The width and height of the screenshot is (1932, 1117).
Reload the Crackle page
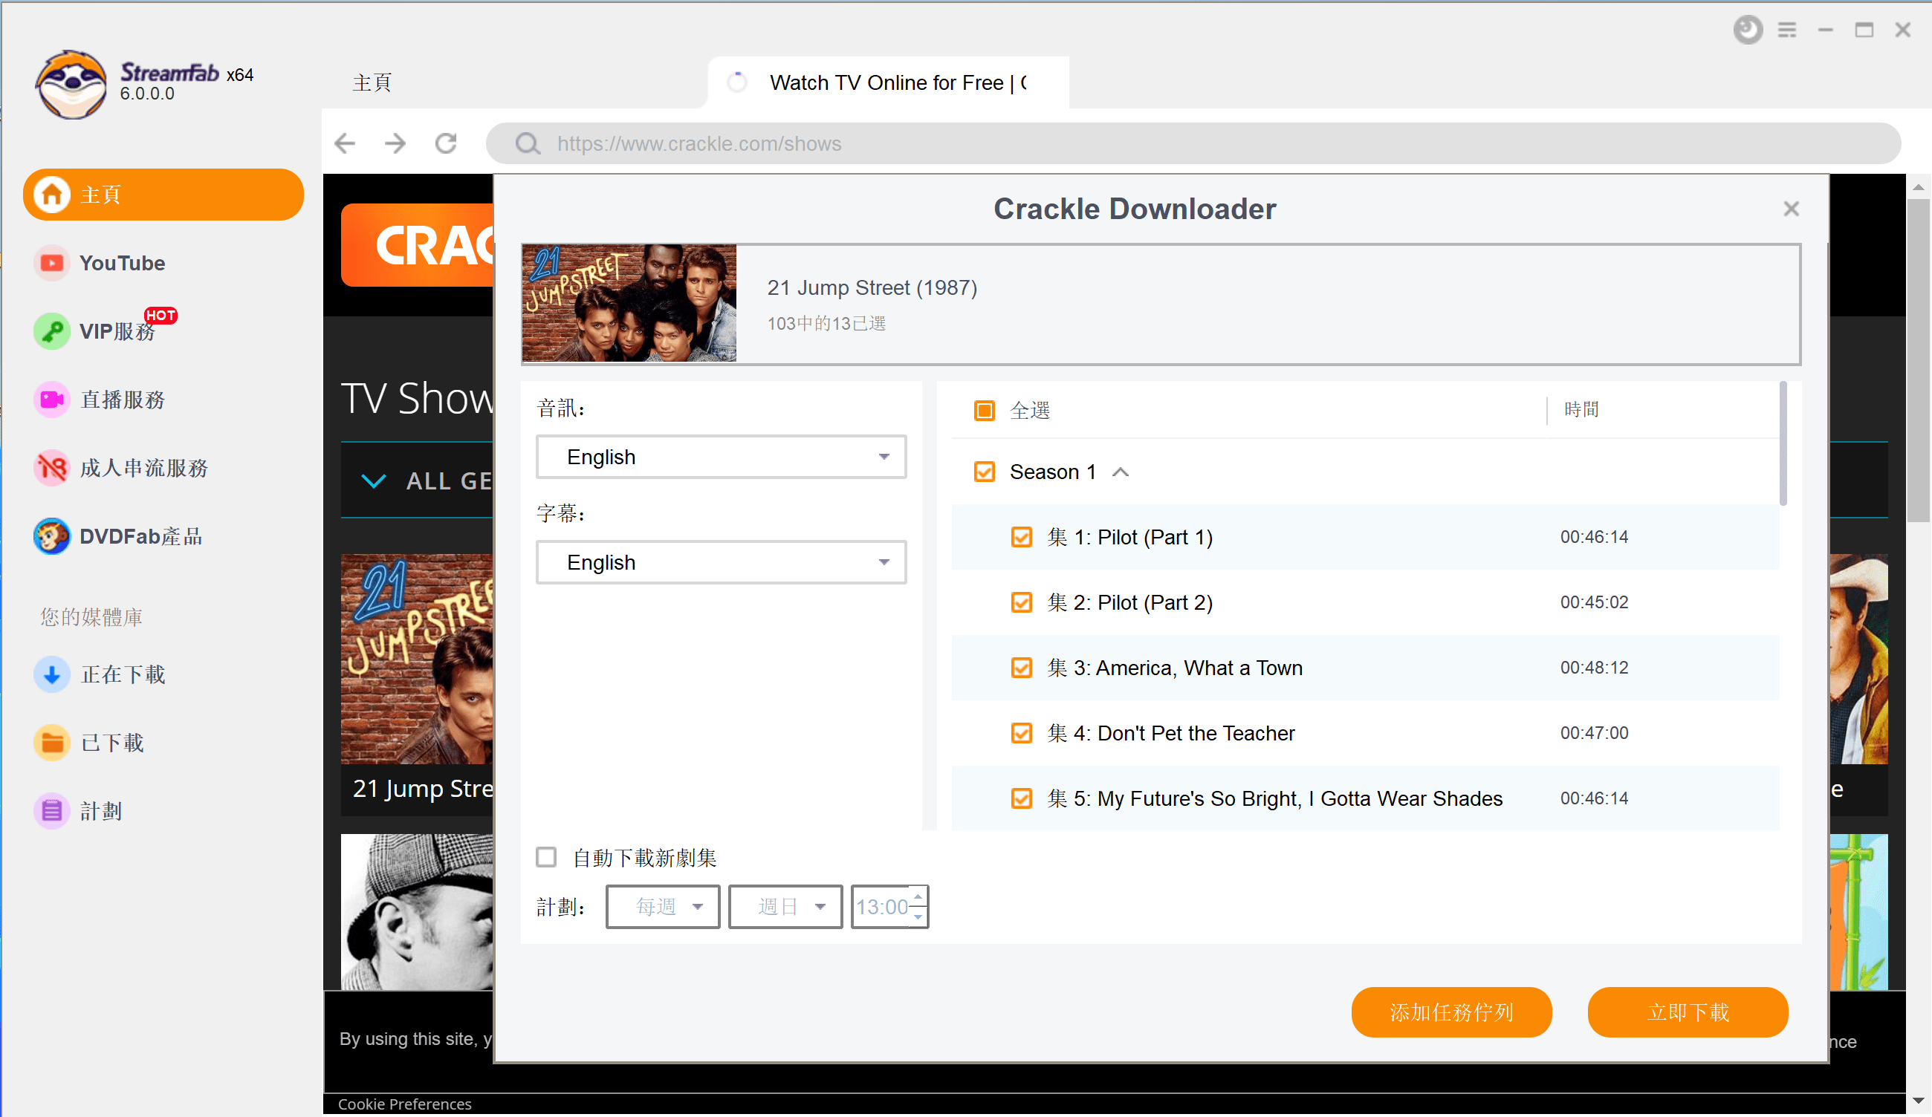(x=446, y=143)
